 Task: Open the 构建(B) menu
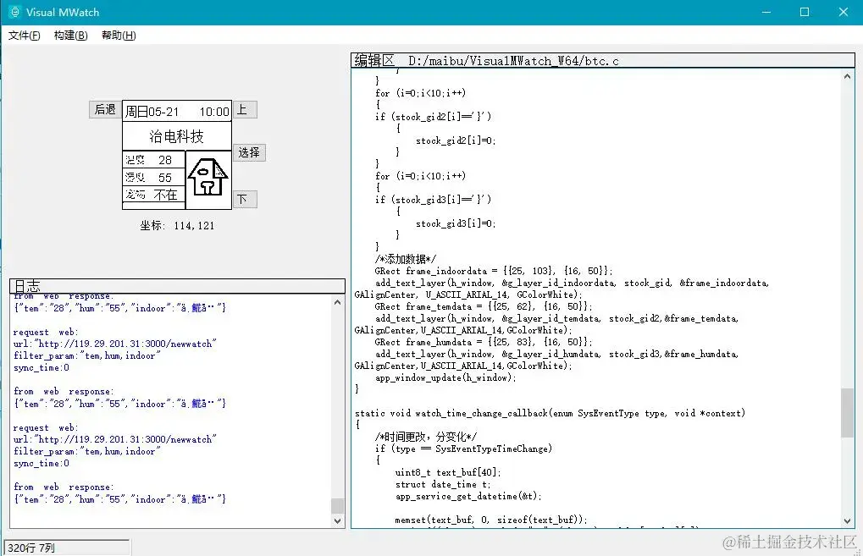pos(70,36)
